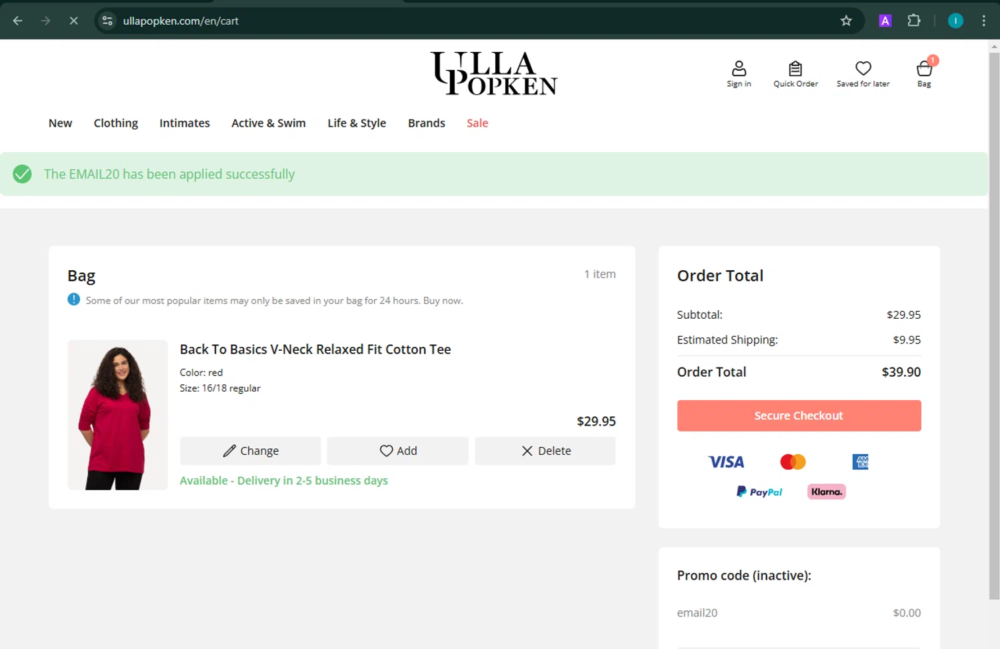Open the Sale menu

[x=477, y=123]
